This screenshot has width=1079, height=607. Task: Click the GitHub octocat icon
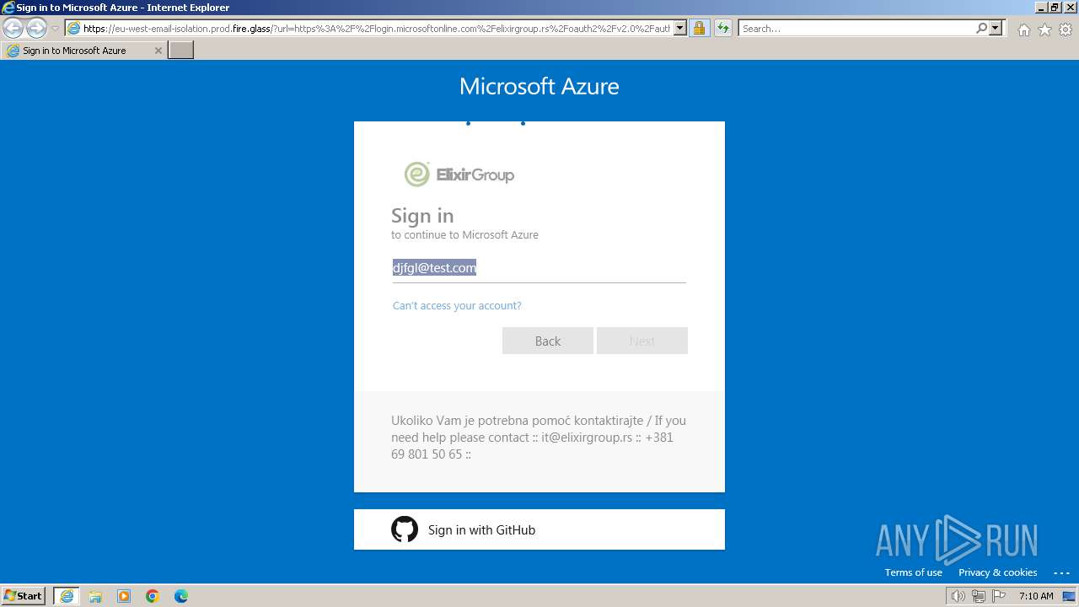(x=405, y=529)
